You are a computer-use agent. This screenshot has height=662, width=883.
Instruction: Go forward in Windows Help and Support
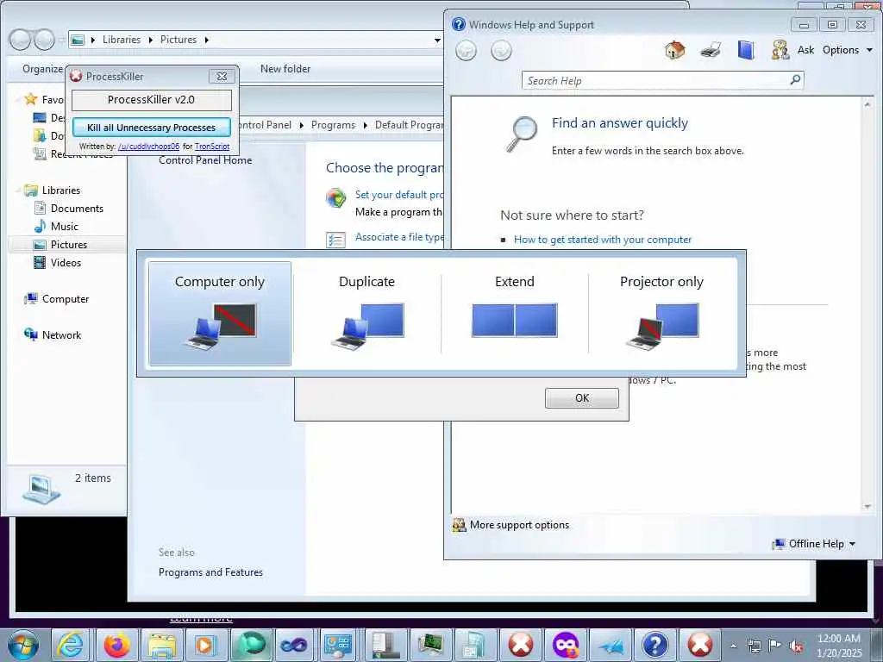[x=501, y=51]
